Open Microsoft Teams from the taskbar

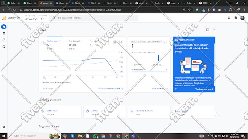pyautogui.click(x=133, y=136)
